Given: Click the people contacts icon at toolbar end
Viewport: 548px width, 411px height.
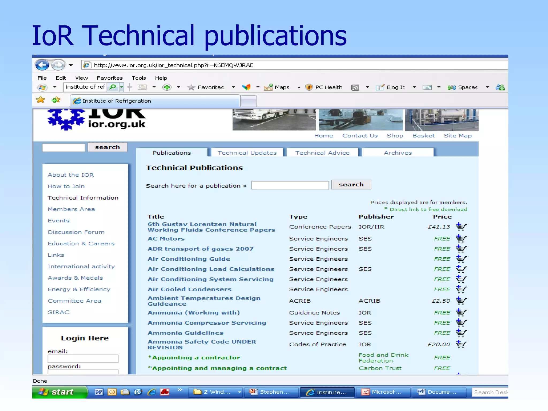Looking at the screenshot, I should click(500, 87).
